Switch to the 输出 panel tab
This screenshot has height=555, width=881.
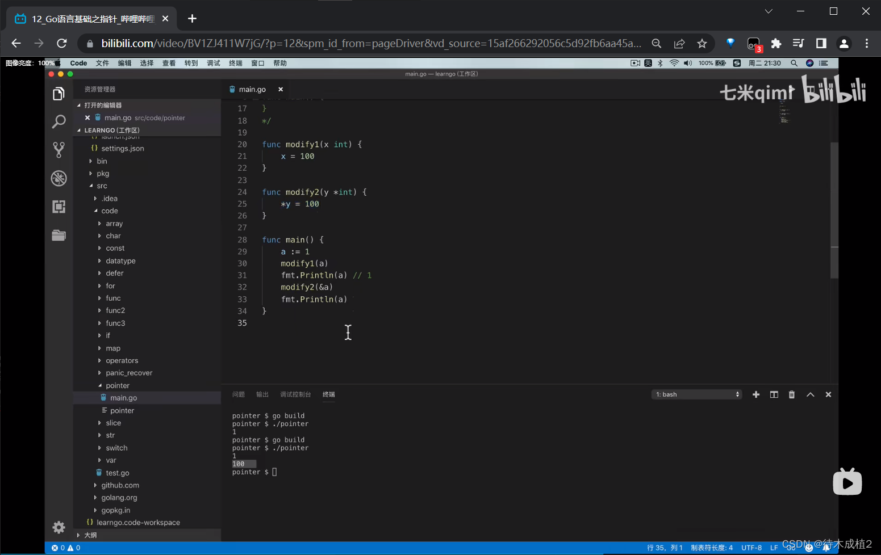tap(262, 394)
